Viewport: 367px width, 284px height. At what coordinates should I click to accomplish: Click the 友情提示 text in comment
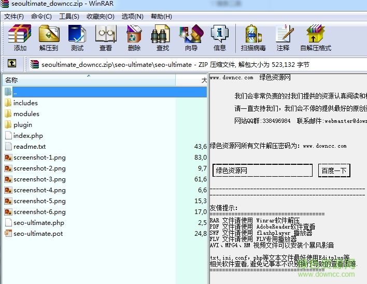pyautogui.click(x=223, y=208)
